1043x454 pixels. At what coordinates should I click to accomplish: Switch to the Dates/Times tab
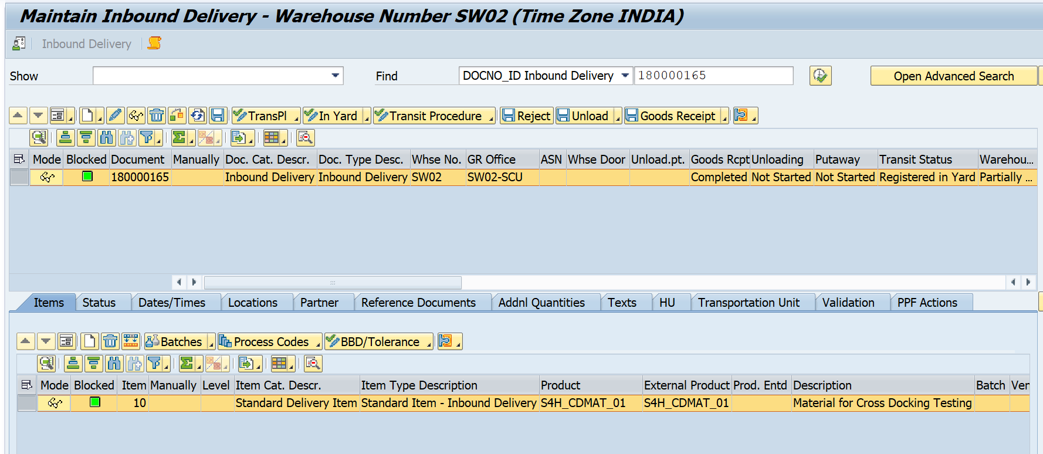[172, 303]
